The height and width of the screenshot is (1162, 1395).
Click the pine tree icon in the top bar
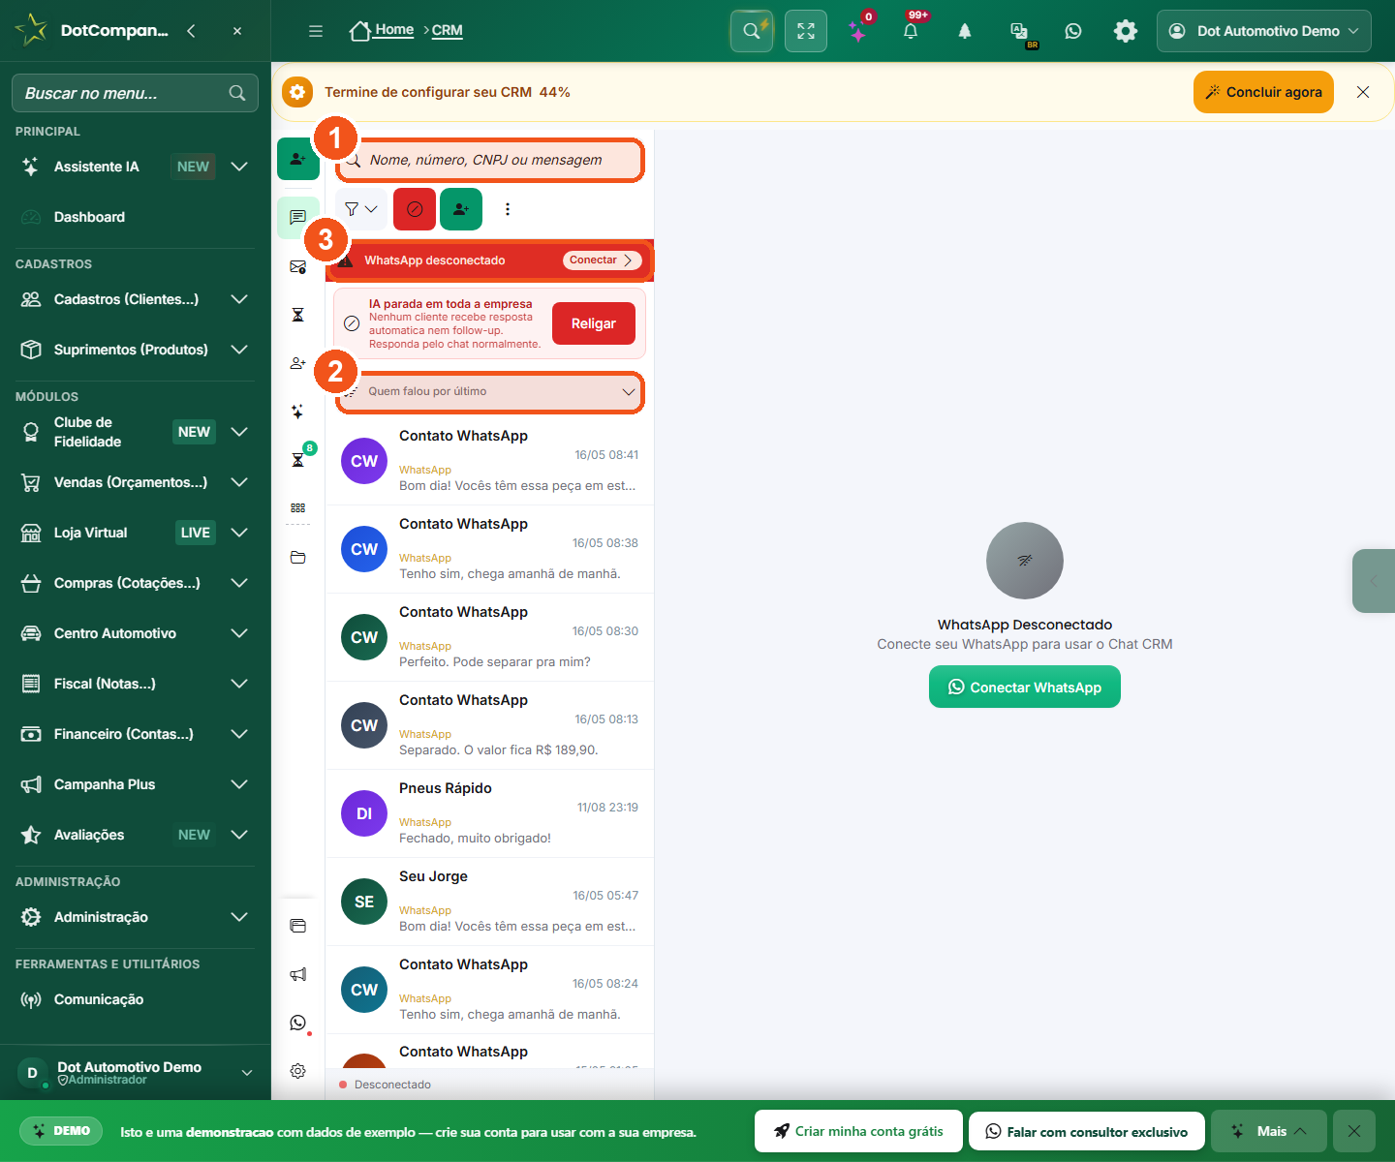point(965,31)
